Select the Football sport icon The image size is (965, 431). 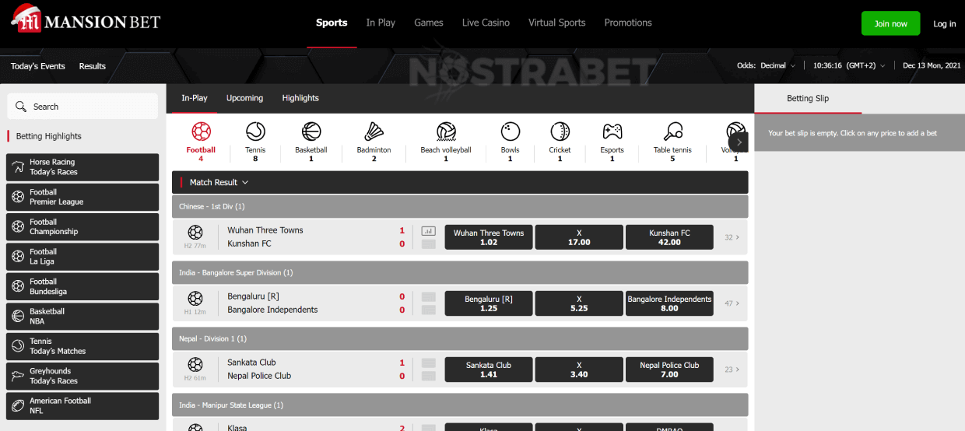(201, 131)
